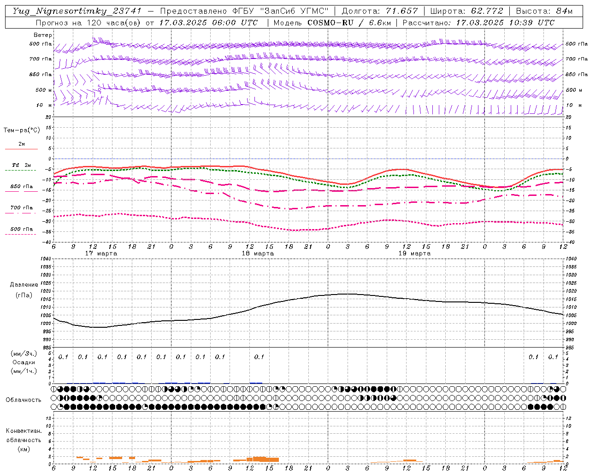Click the Давление pressure panel label
This screenshot has width=590, height=472.
coord(24,285)
